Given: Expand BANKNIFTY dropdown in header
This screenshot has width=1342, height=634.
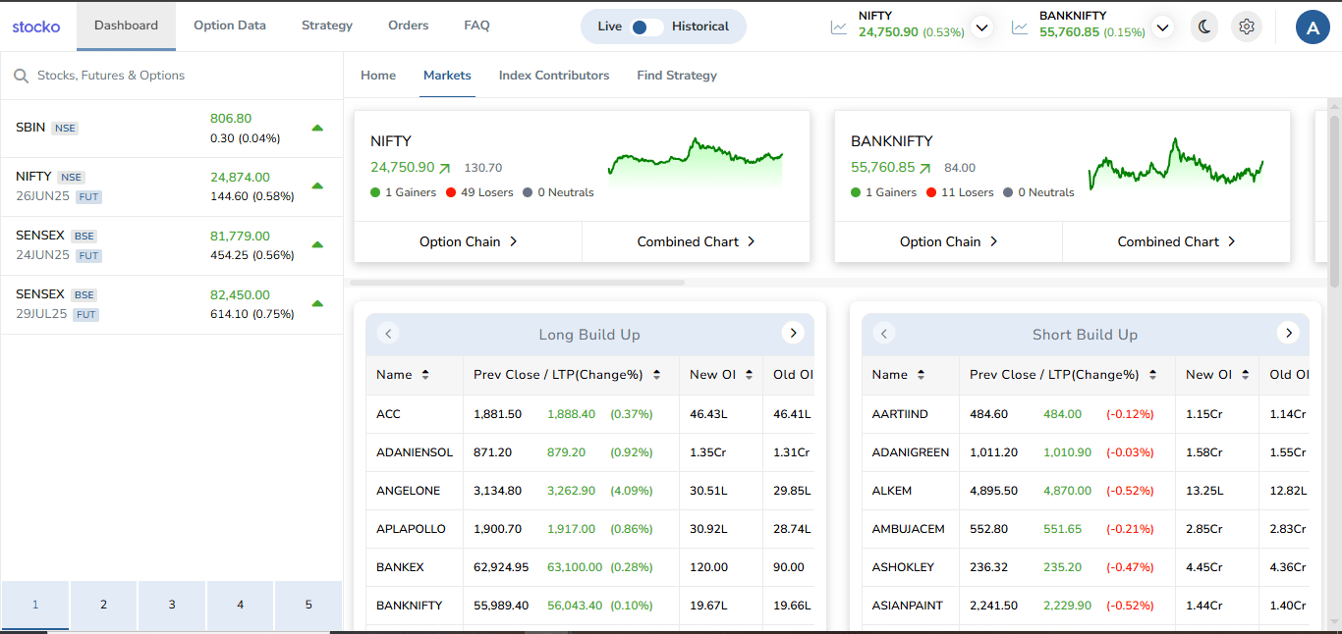Looking at the screenshot, I should [1163, 27].
